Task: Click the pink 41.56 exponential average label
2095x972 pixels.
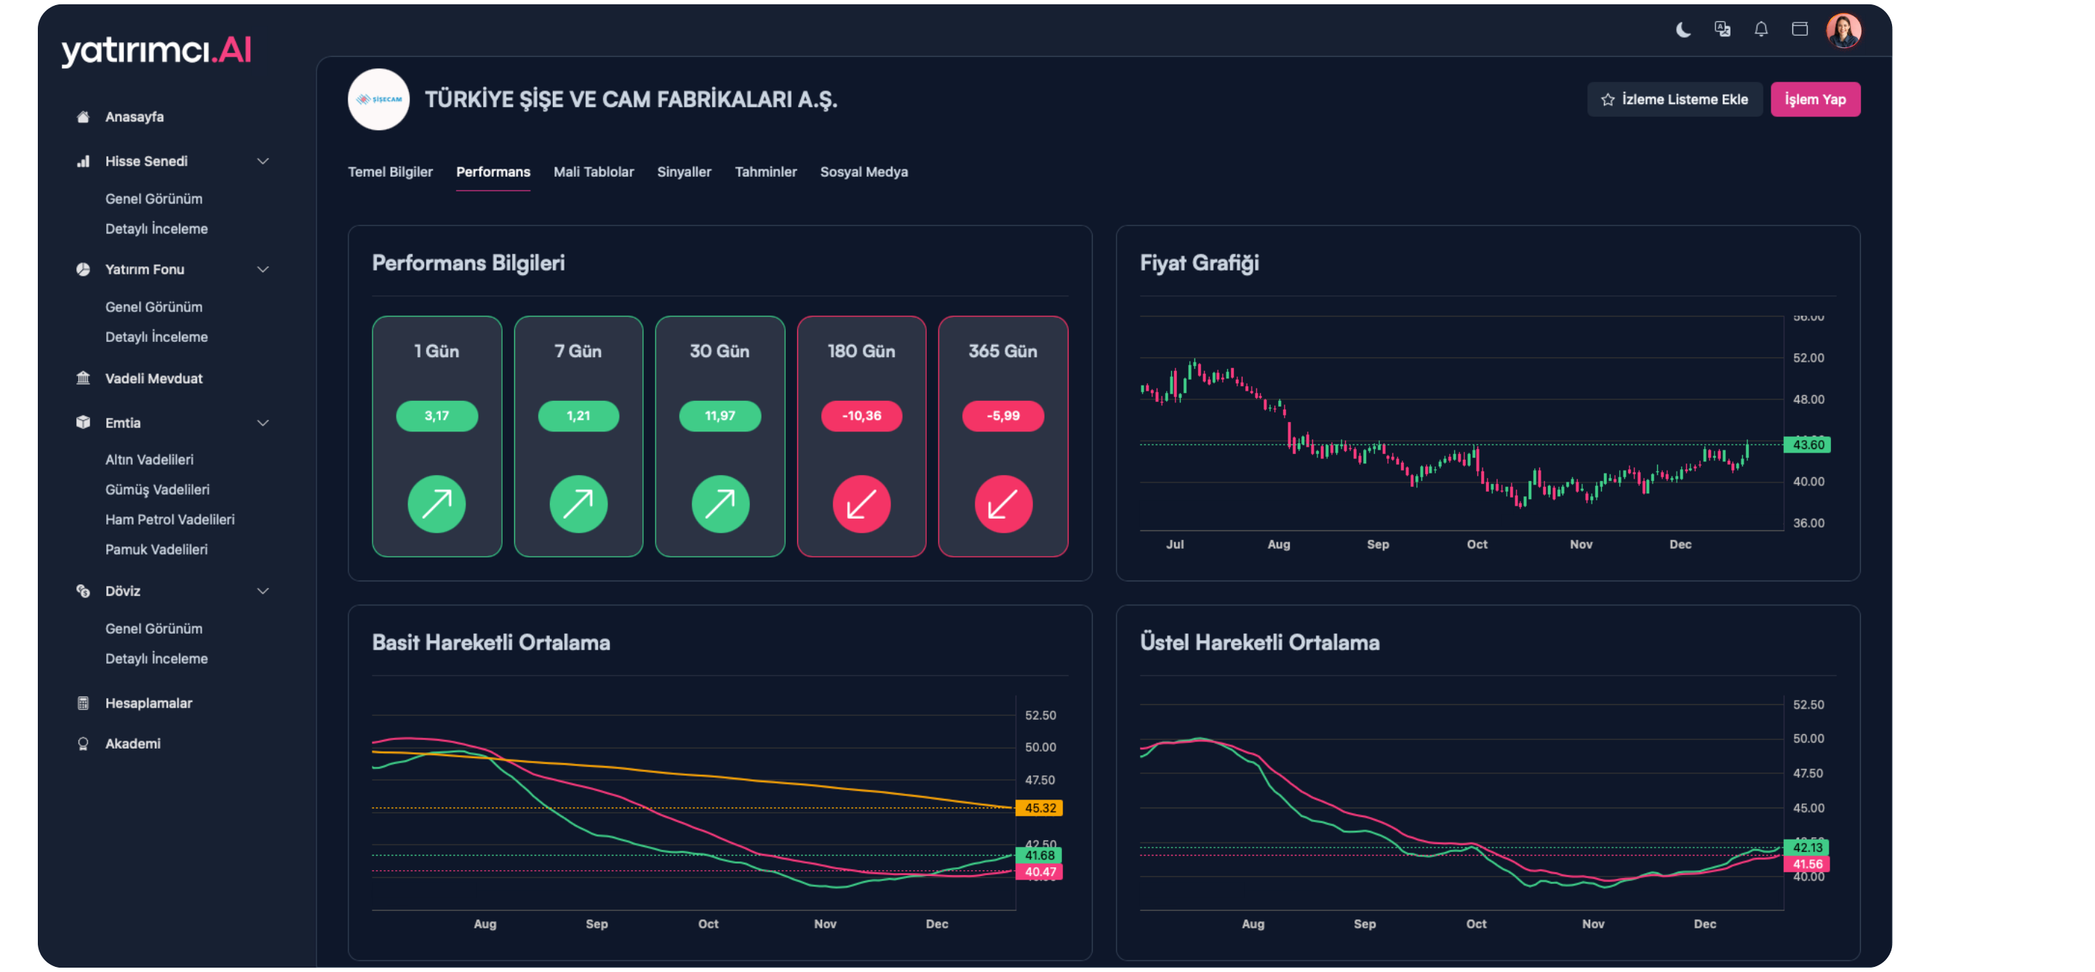Action: [x=1807, y=864]
